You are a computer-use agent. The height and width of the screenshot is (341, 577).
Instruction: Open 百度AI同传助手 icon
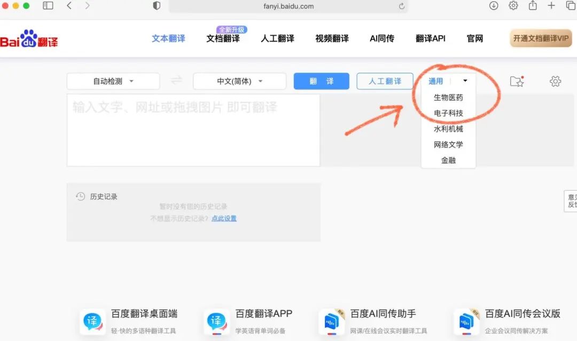[332, 322]
